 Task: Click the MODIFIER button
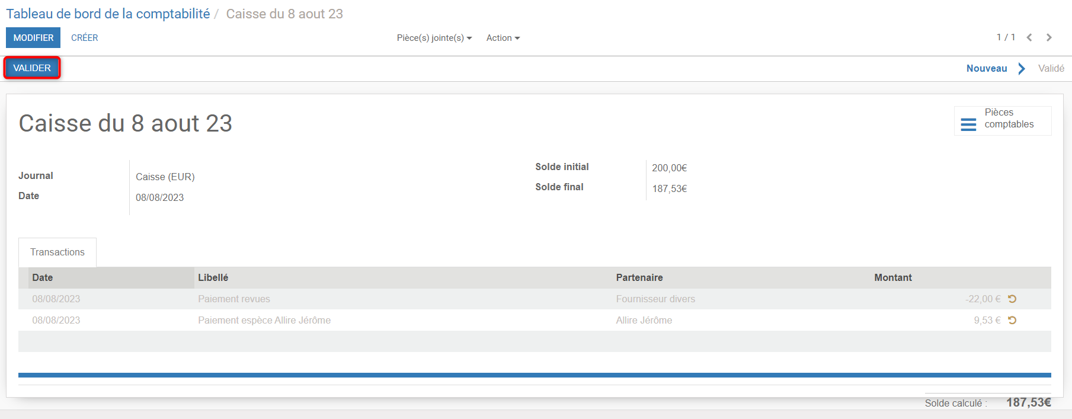click(33, 38)
